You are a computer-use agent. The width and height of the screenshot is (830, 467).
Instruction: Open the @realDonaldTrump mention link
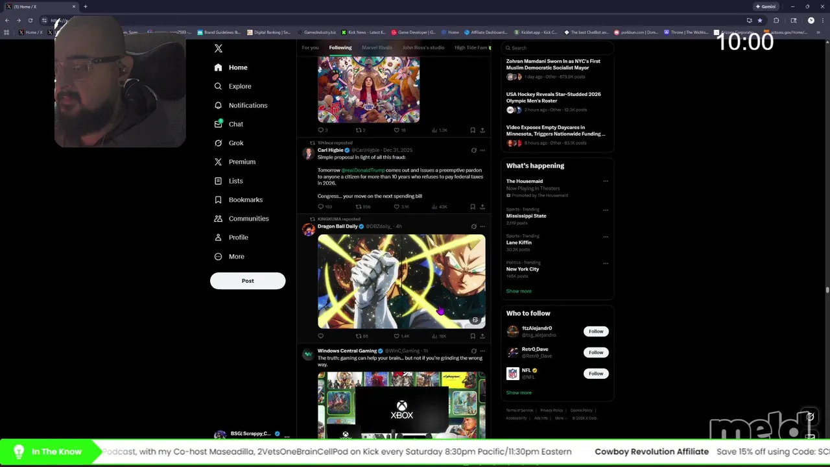(x=362, y=170)
